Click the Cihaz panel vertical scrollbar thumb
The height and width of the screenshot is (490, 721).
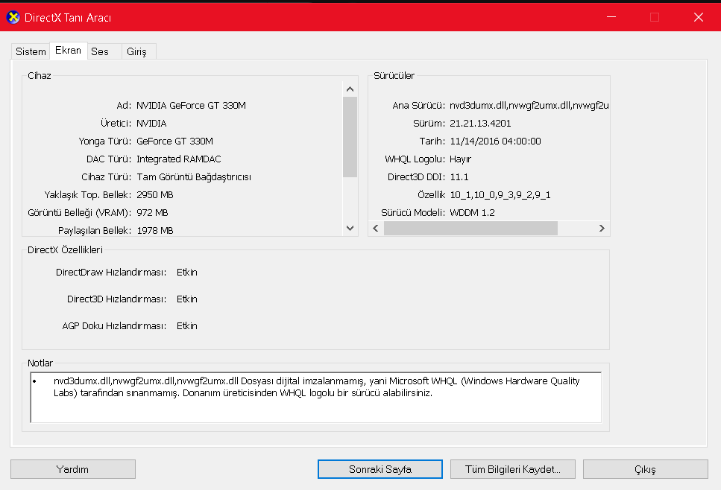[x=350, y=137]
